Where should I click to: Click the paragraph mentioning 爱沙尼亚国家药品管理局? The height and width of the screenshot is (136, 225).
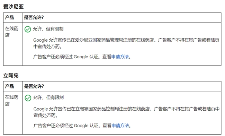[126, 43]
